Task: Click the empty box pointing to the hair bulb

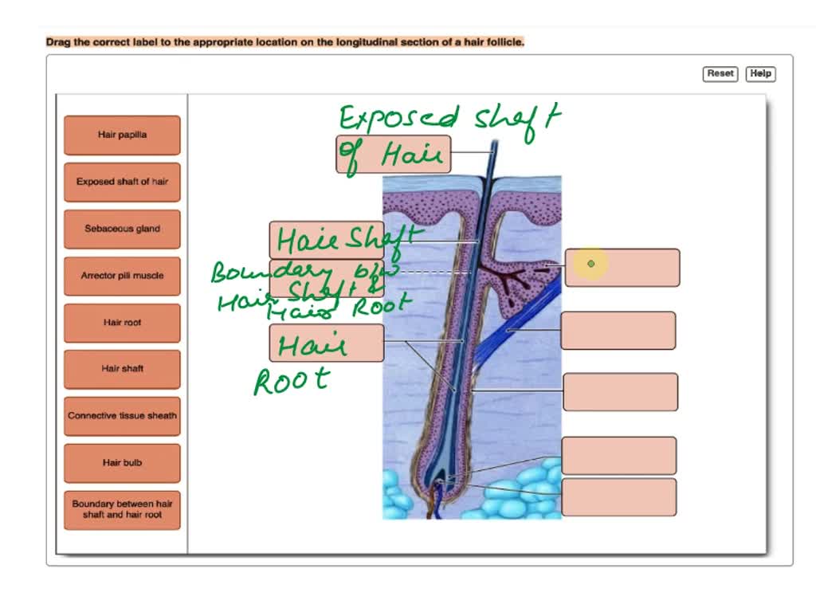Action: click(x=619, y=454)
